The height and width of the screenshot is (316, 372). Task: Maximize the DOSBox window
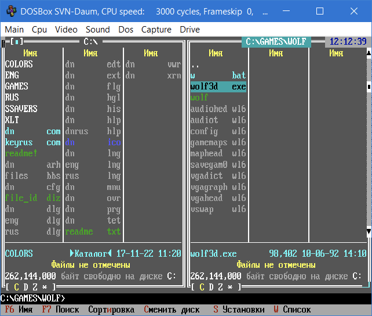320,11
